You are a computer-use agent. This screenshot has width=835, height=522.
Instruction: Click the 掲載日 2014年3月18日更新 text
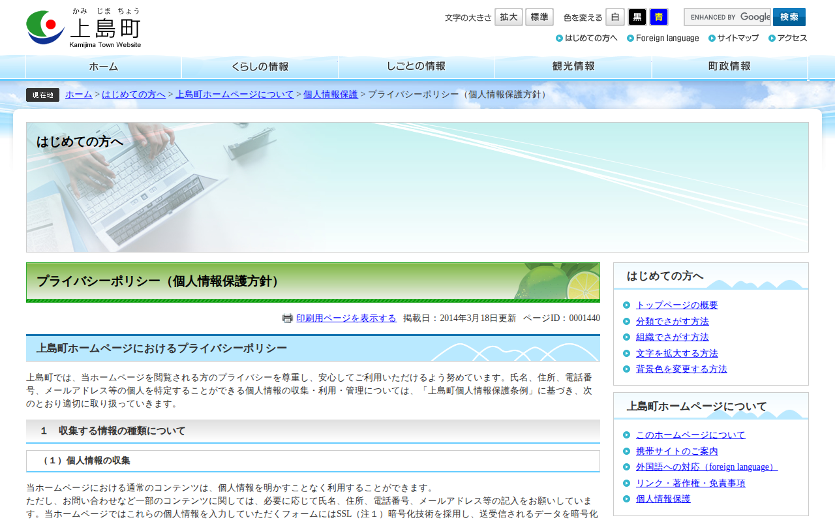[459, 318]
